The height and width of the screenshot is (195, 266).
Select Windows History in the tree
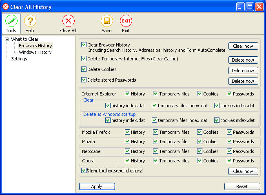pyautogui.click(x=35, y=52)
